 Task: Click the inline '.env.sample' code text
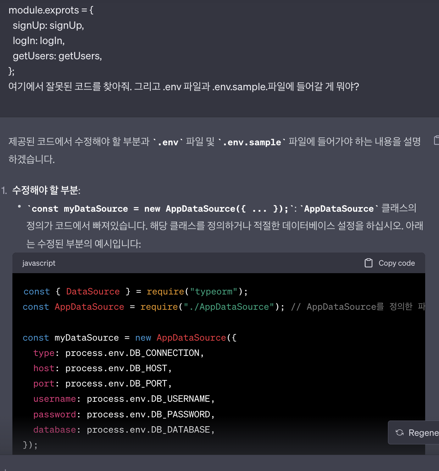pyautogui.click(x=252, y=142)
